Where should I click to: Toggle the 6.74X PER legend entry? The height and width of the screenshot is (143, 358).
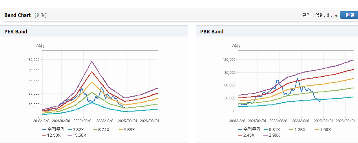[x=101, y=130]
